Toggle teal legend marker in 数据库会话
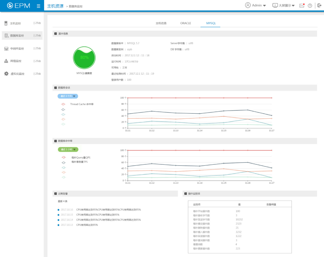Image resolution: width=324 pixels, height=257 pixels. [x=63, y=114]
